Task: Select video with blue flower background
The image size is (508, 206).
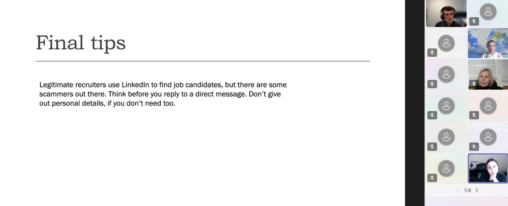Action: [488, 43]
